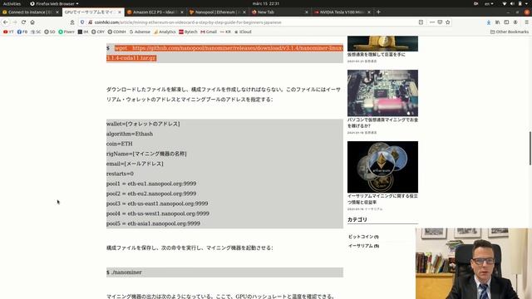Click the text 'coin=ETH'
This screenshot has width=532, height=299.
pyautogui.click(x=120, y=144)
